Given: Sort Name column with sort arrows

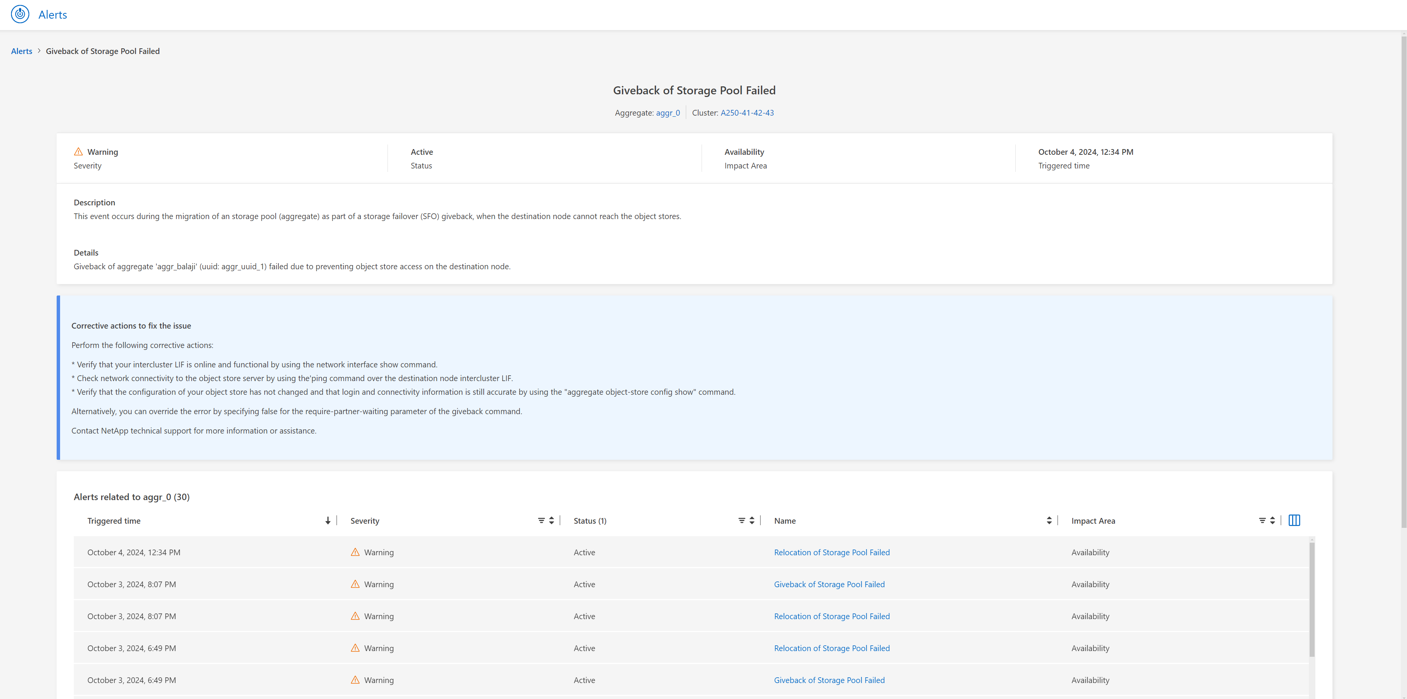Looking at the screenshot, I should 1049,520.
